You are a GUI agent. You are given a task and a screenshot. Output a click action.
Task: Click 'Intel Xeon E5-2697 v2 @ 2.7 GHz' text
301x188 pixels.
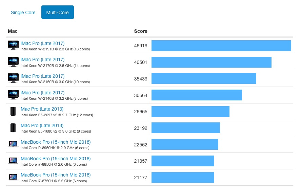48,115
